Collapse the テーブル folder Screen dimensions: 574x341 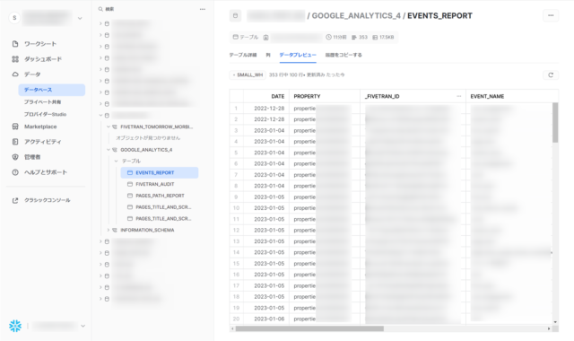(x=116, y=162)
